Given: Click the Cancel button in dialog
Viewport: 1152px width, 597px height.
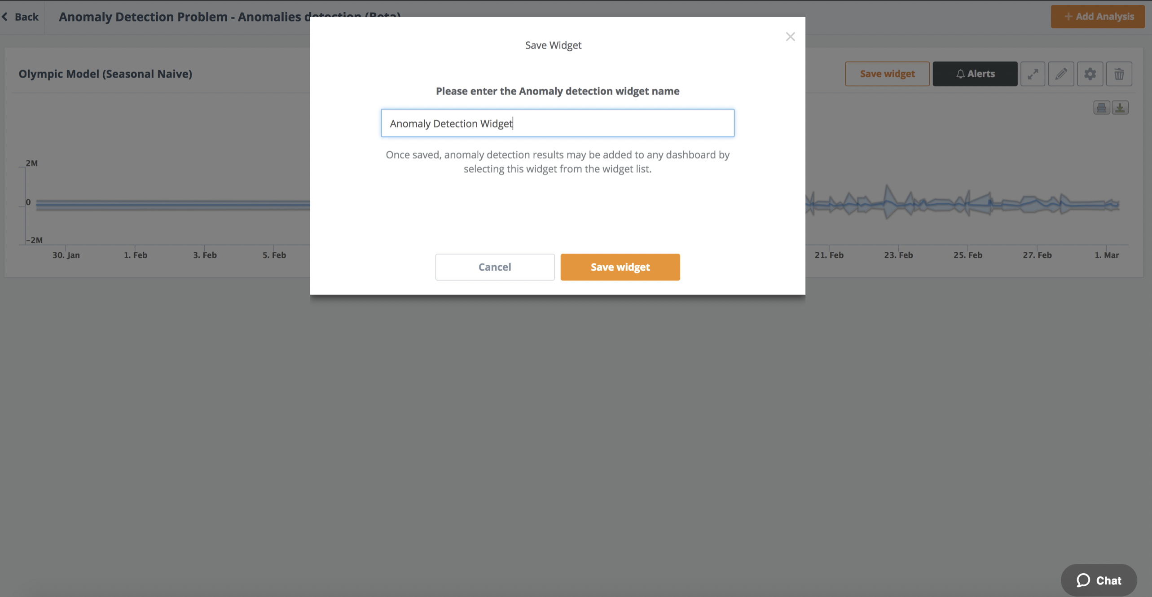Looking at the screenshot, I should 495,267.
